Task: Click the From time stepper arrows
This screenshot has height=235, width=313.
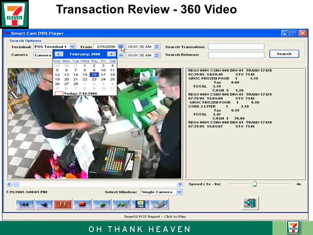Action: (x=157, y=47)
